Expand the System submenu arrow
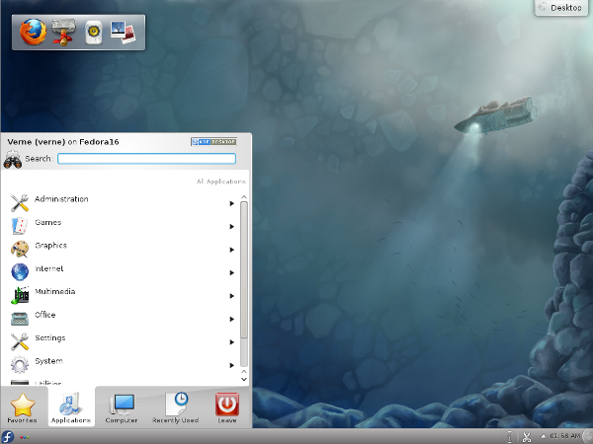Viewport: 593px width, 444px height. point(232,365)
